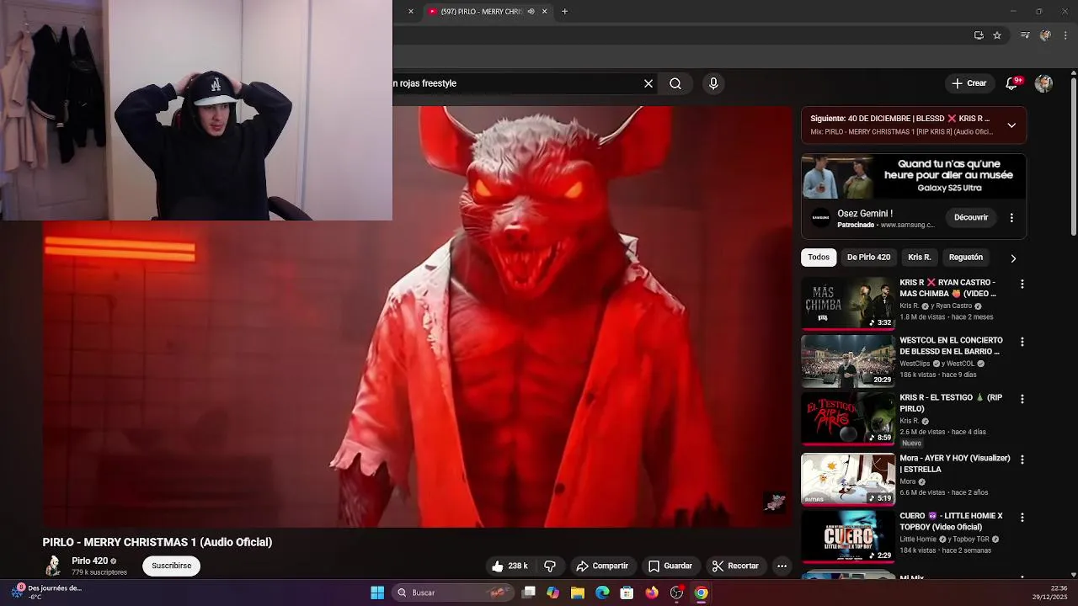
Task: Open a new browser tab
Action: pyautogui.click(x=564, y=11)
